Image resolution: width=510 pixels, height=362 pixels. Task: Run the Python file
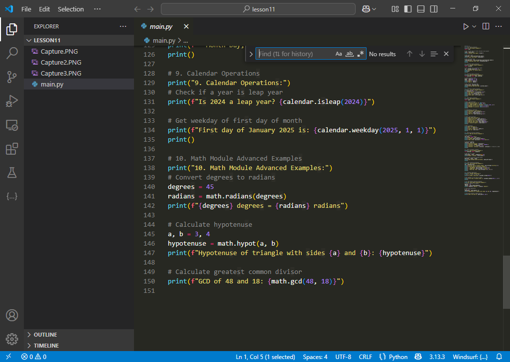pyautogui.click(x=466, y=27)
